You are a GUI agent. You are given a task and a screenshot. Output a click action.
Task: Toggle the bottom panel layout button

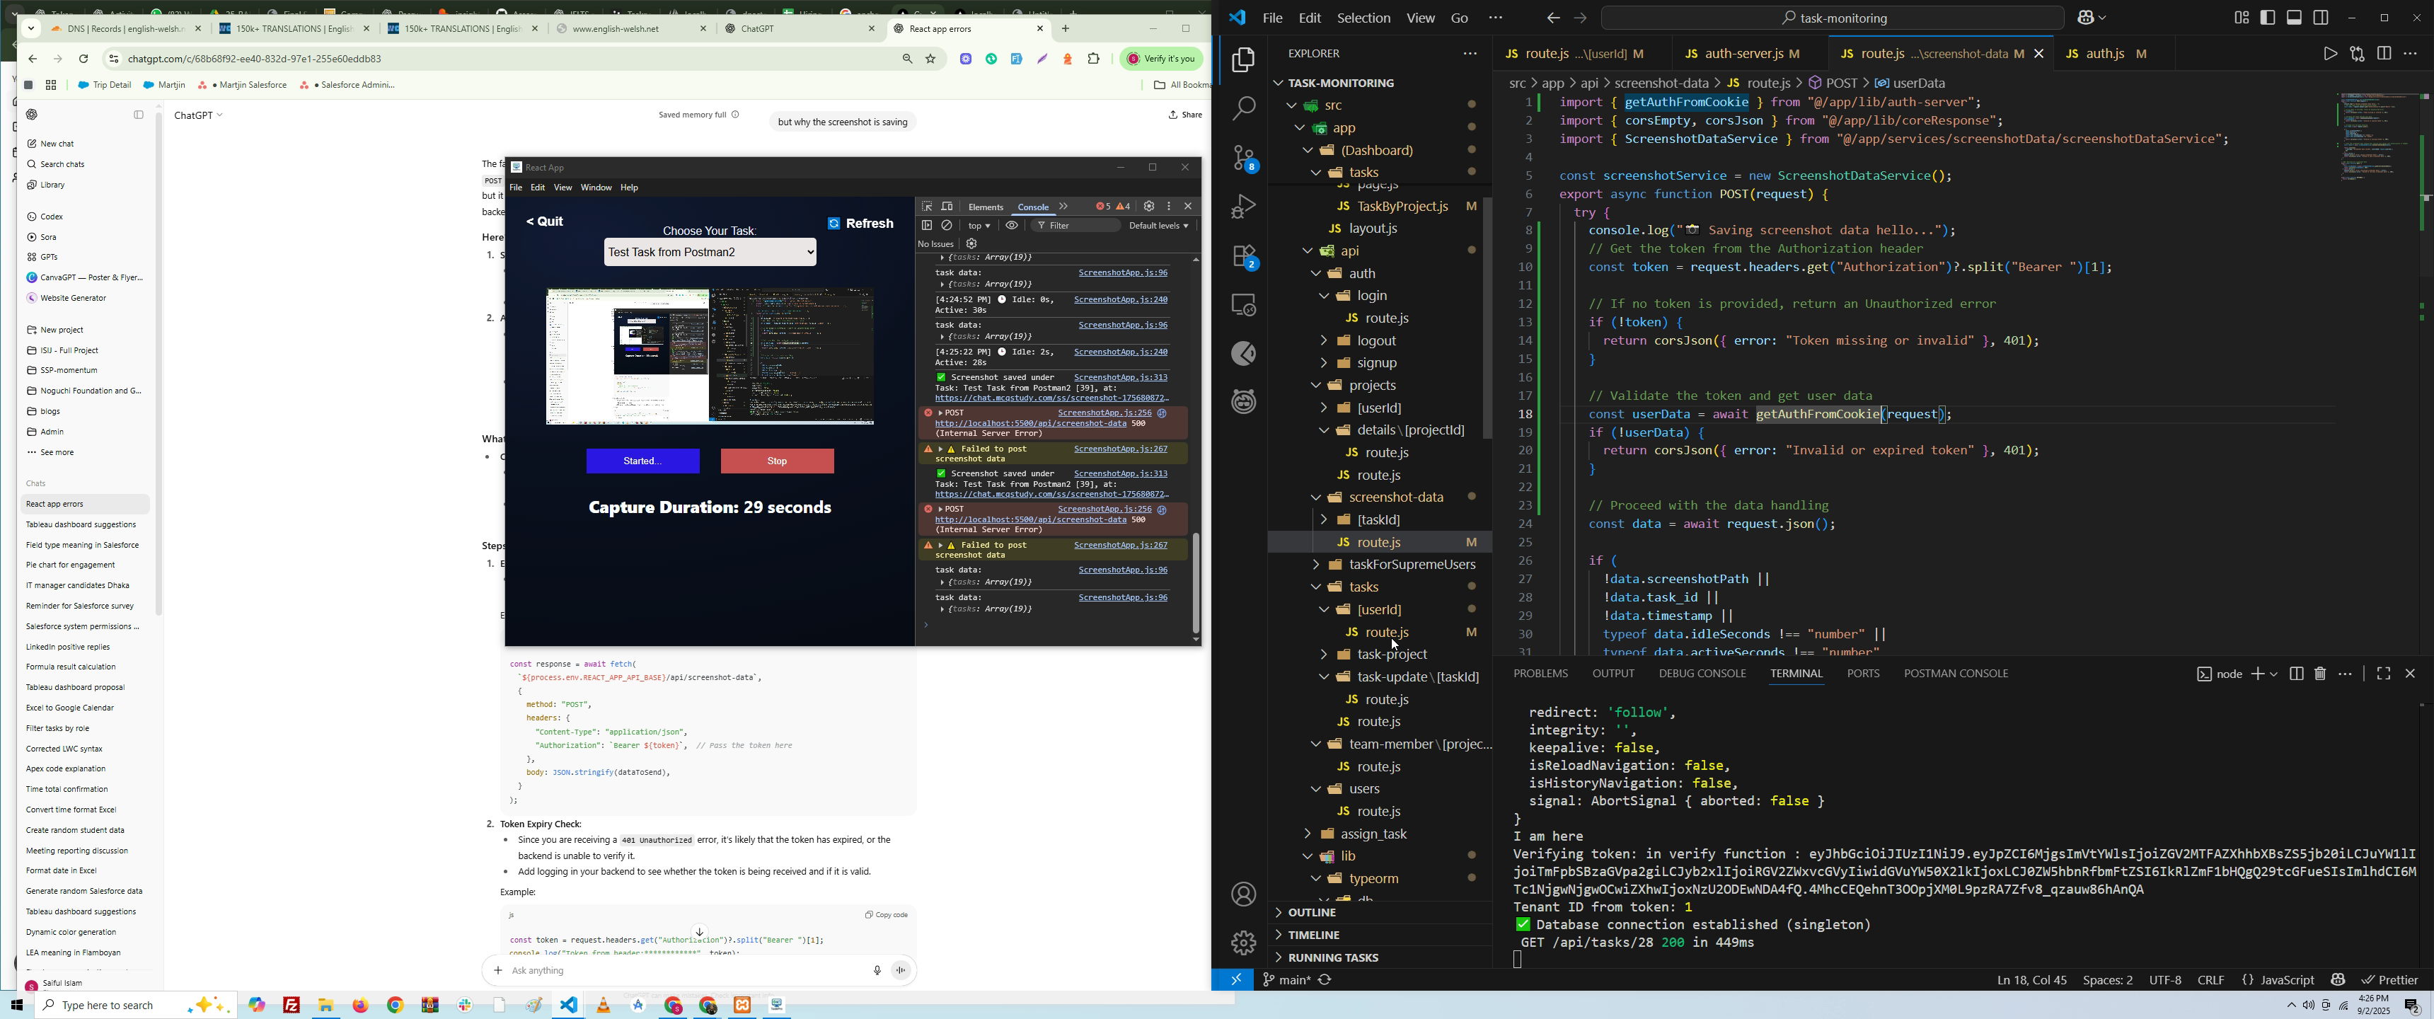pos(2295,18)
